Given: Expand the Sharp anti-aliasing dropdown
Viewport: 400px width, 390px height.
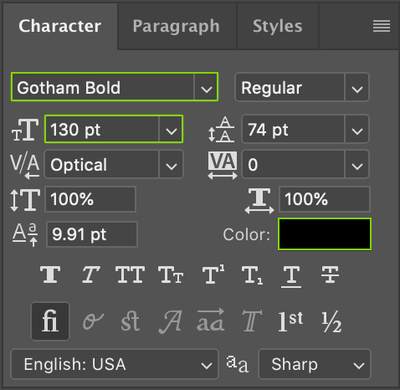Looking at the screenshot, I should click(x=315, y=364).
